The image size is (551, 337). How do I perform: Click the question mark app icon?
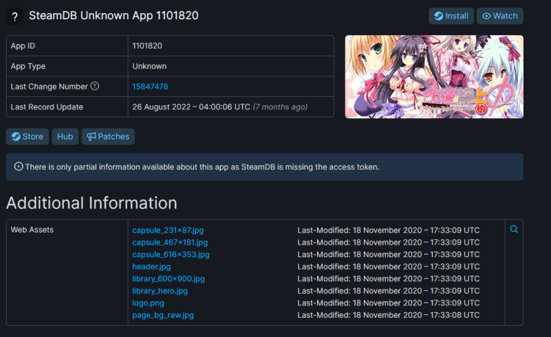pos(14,17)
